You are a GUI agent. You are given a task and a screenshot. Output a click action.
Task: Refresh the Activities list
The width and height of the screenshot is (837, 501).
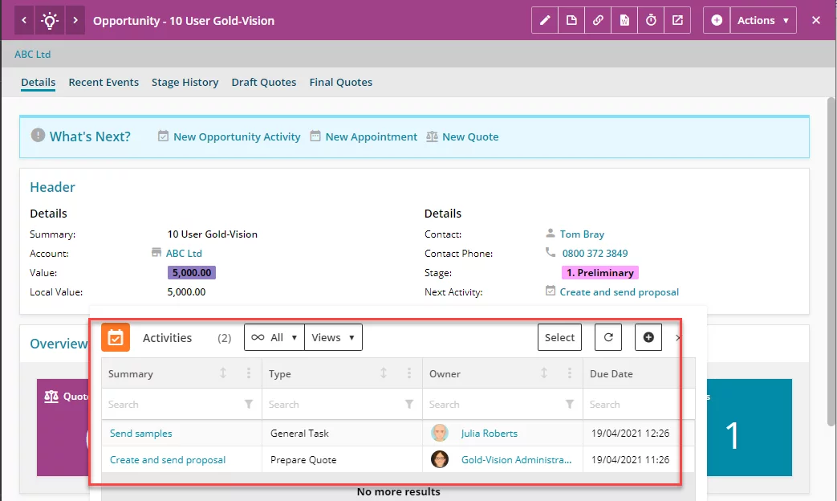(x=608, y=337)
